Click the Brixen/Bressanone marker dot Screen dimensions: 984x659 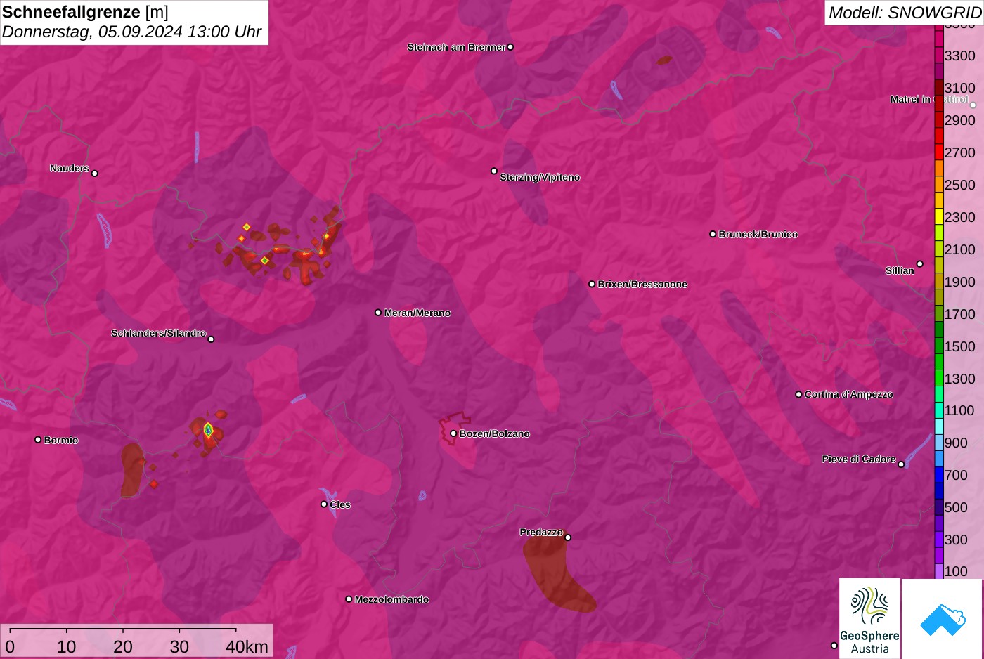tap(592, 284)
